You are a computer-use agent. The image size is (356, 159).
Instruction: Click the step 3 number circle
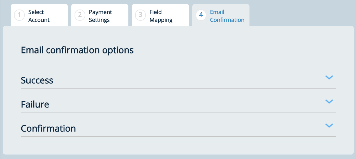click(140, 15)
